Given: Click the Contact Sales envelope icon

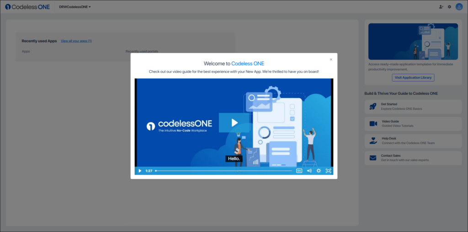Looking at the screenshot, I should pos(373,158).
